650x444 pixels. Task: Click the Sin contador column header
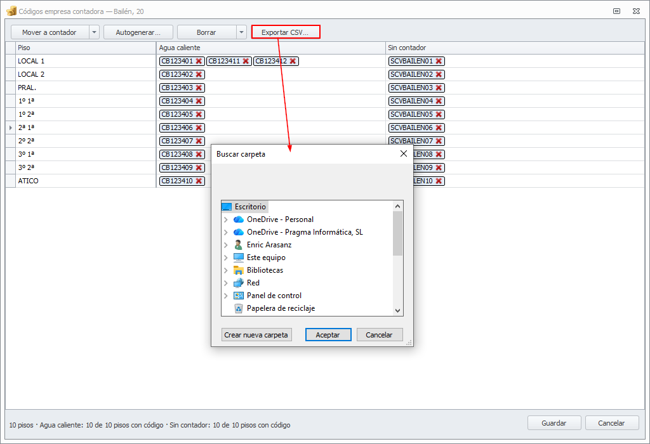(515, 48)
